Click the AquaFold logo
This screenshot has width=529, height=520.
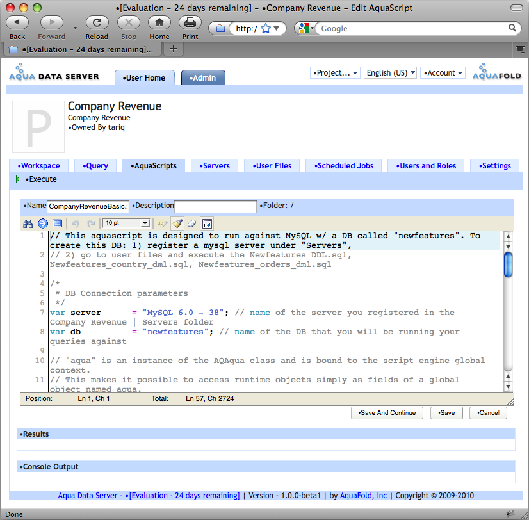coord(496,72)
